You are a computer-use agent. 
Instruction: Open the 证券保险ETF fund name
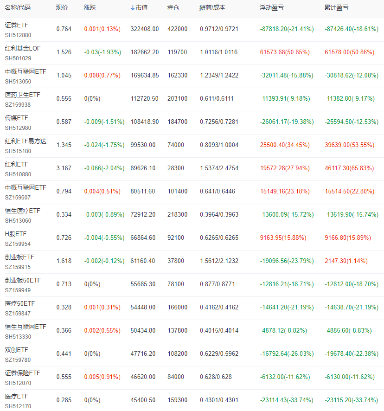coord(22,373)
